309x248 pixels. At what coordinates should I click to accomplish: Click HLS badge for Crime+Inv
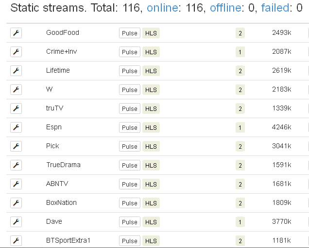point(151,52)
